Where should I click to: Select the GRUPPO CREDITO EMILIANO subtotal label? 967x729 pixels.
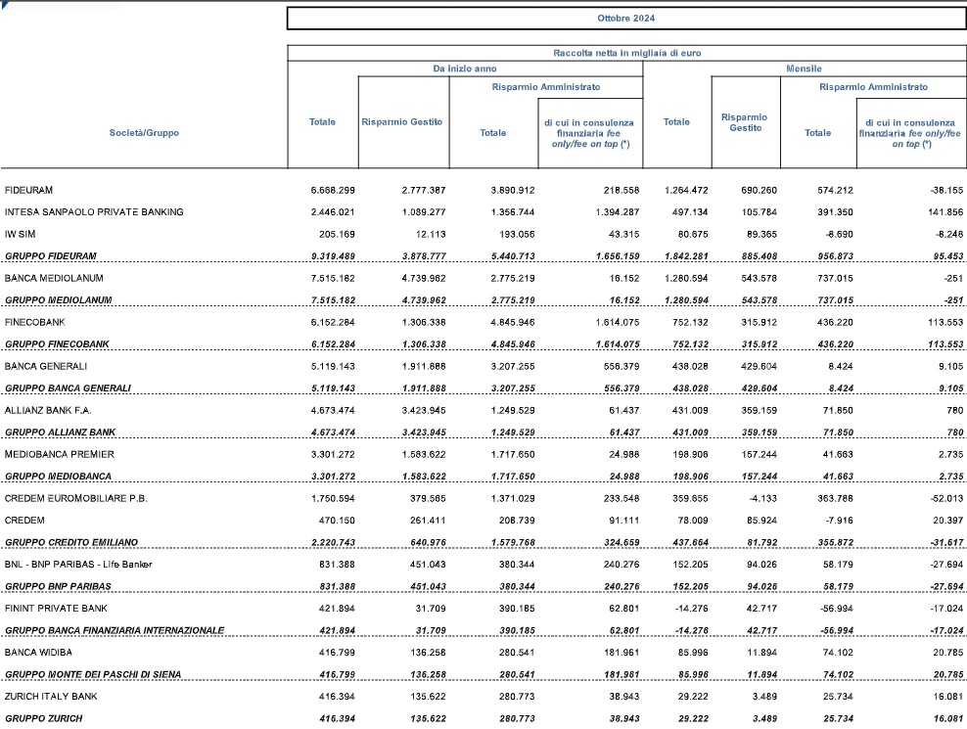(70, 543)
